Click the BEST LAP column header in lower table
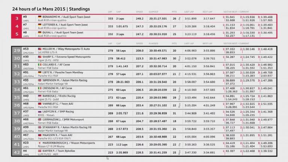 point(208,44)
